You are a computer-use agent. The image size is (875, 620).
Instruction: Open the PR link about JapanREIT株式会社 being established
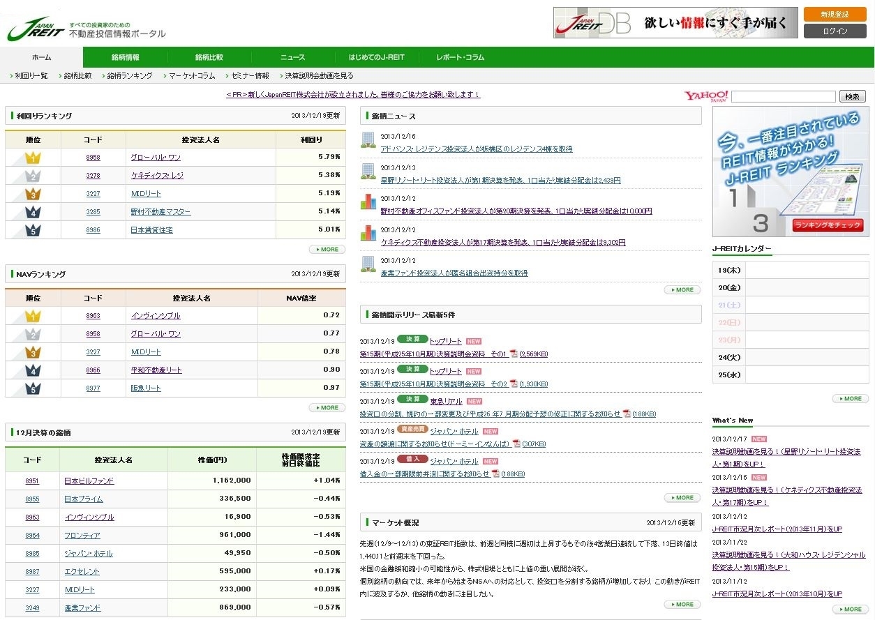(353, 94)
